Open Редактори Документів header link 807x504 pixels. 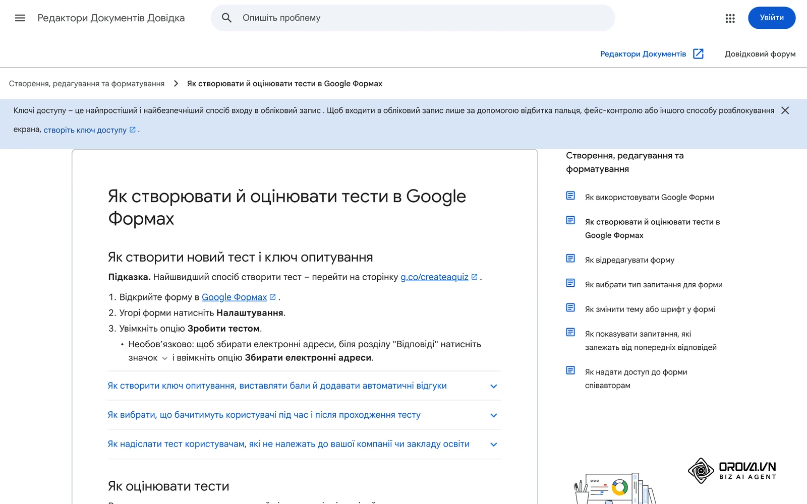click(x=643, y=54)
